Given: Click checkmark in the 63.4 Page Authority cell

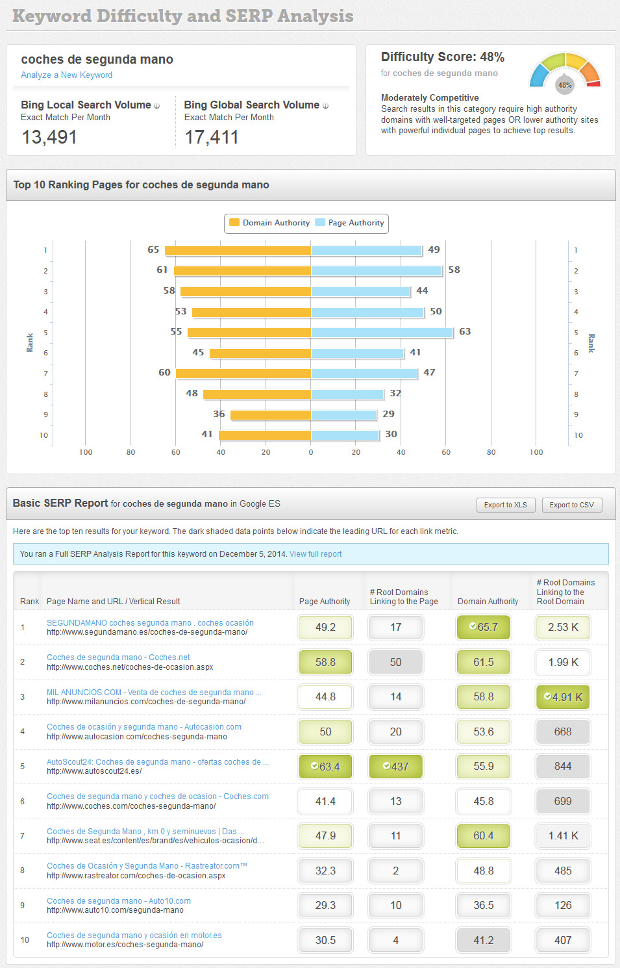Looking at the screenshot, I should tap(314, 766).
